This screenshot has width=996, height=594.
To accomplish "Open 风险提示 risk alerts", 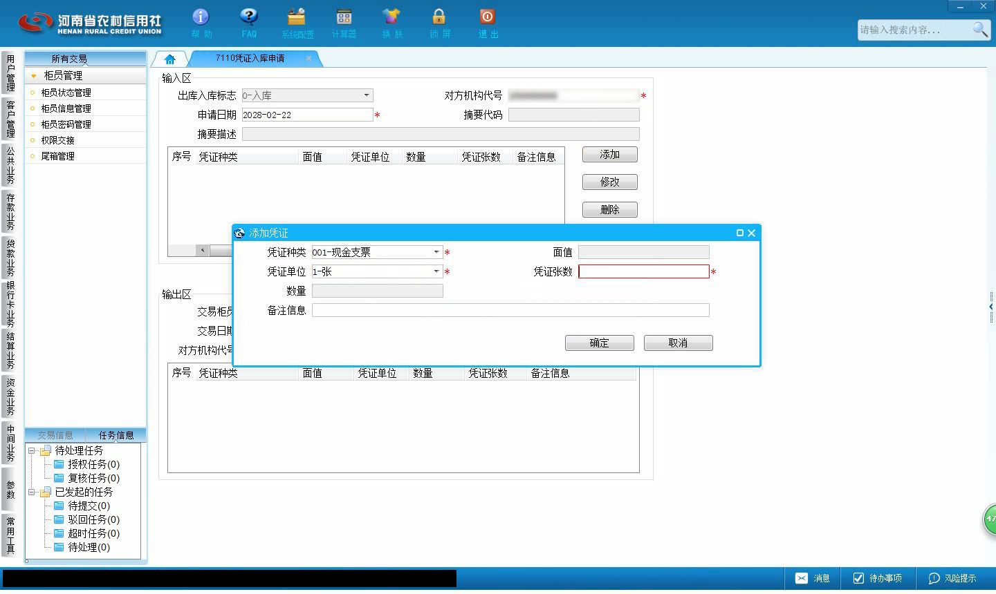I will click(x=952, y=578).
